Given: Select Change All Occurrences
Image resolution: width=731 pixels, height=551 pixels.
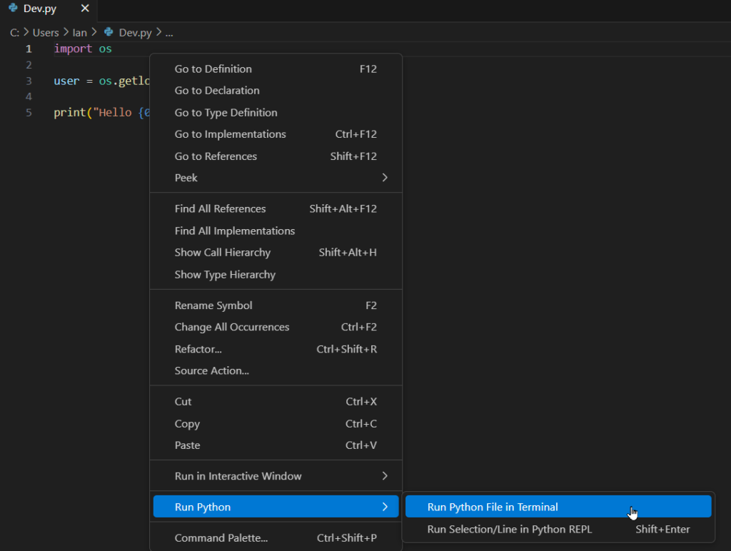Looking at the screenshot, I should tap(232, 327).
